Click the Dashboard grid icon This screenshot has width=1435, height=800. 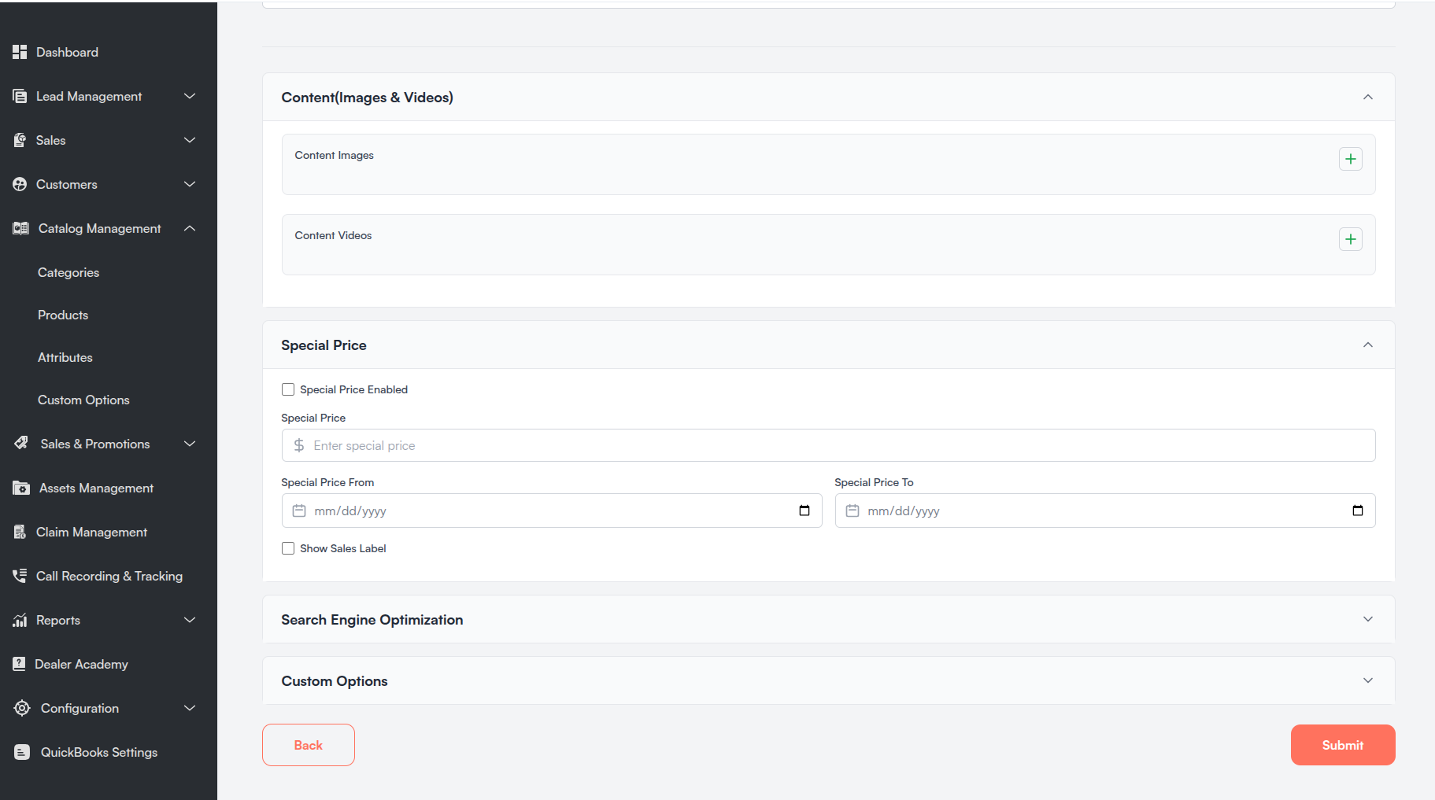(x=20, y=52)
